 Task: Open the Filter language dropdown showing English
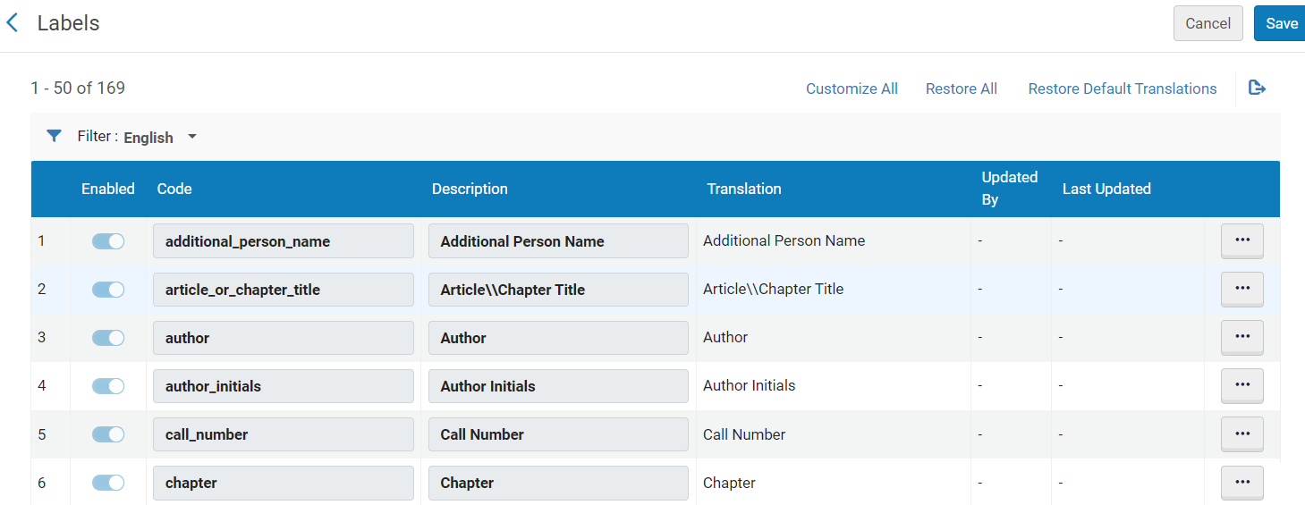(160, 138)
